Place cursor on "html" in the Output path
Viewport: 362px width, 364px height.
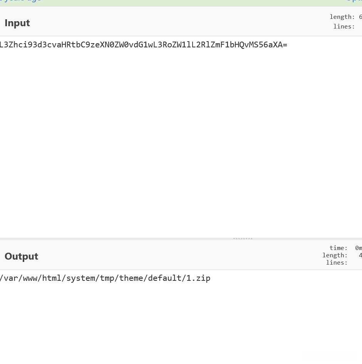tap(52, 278)
